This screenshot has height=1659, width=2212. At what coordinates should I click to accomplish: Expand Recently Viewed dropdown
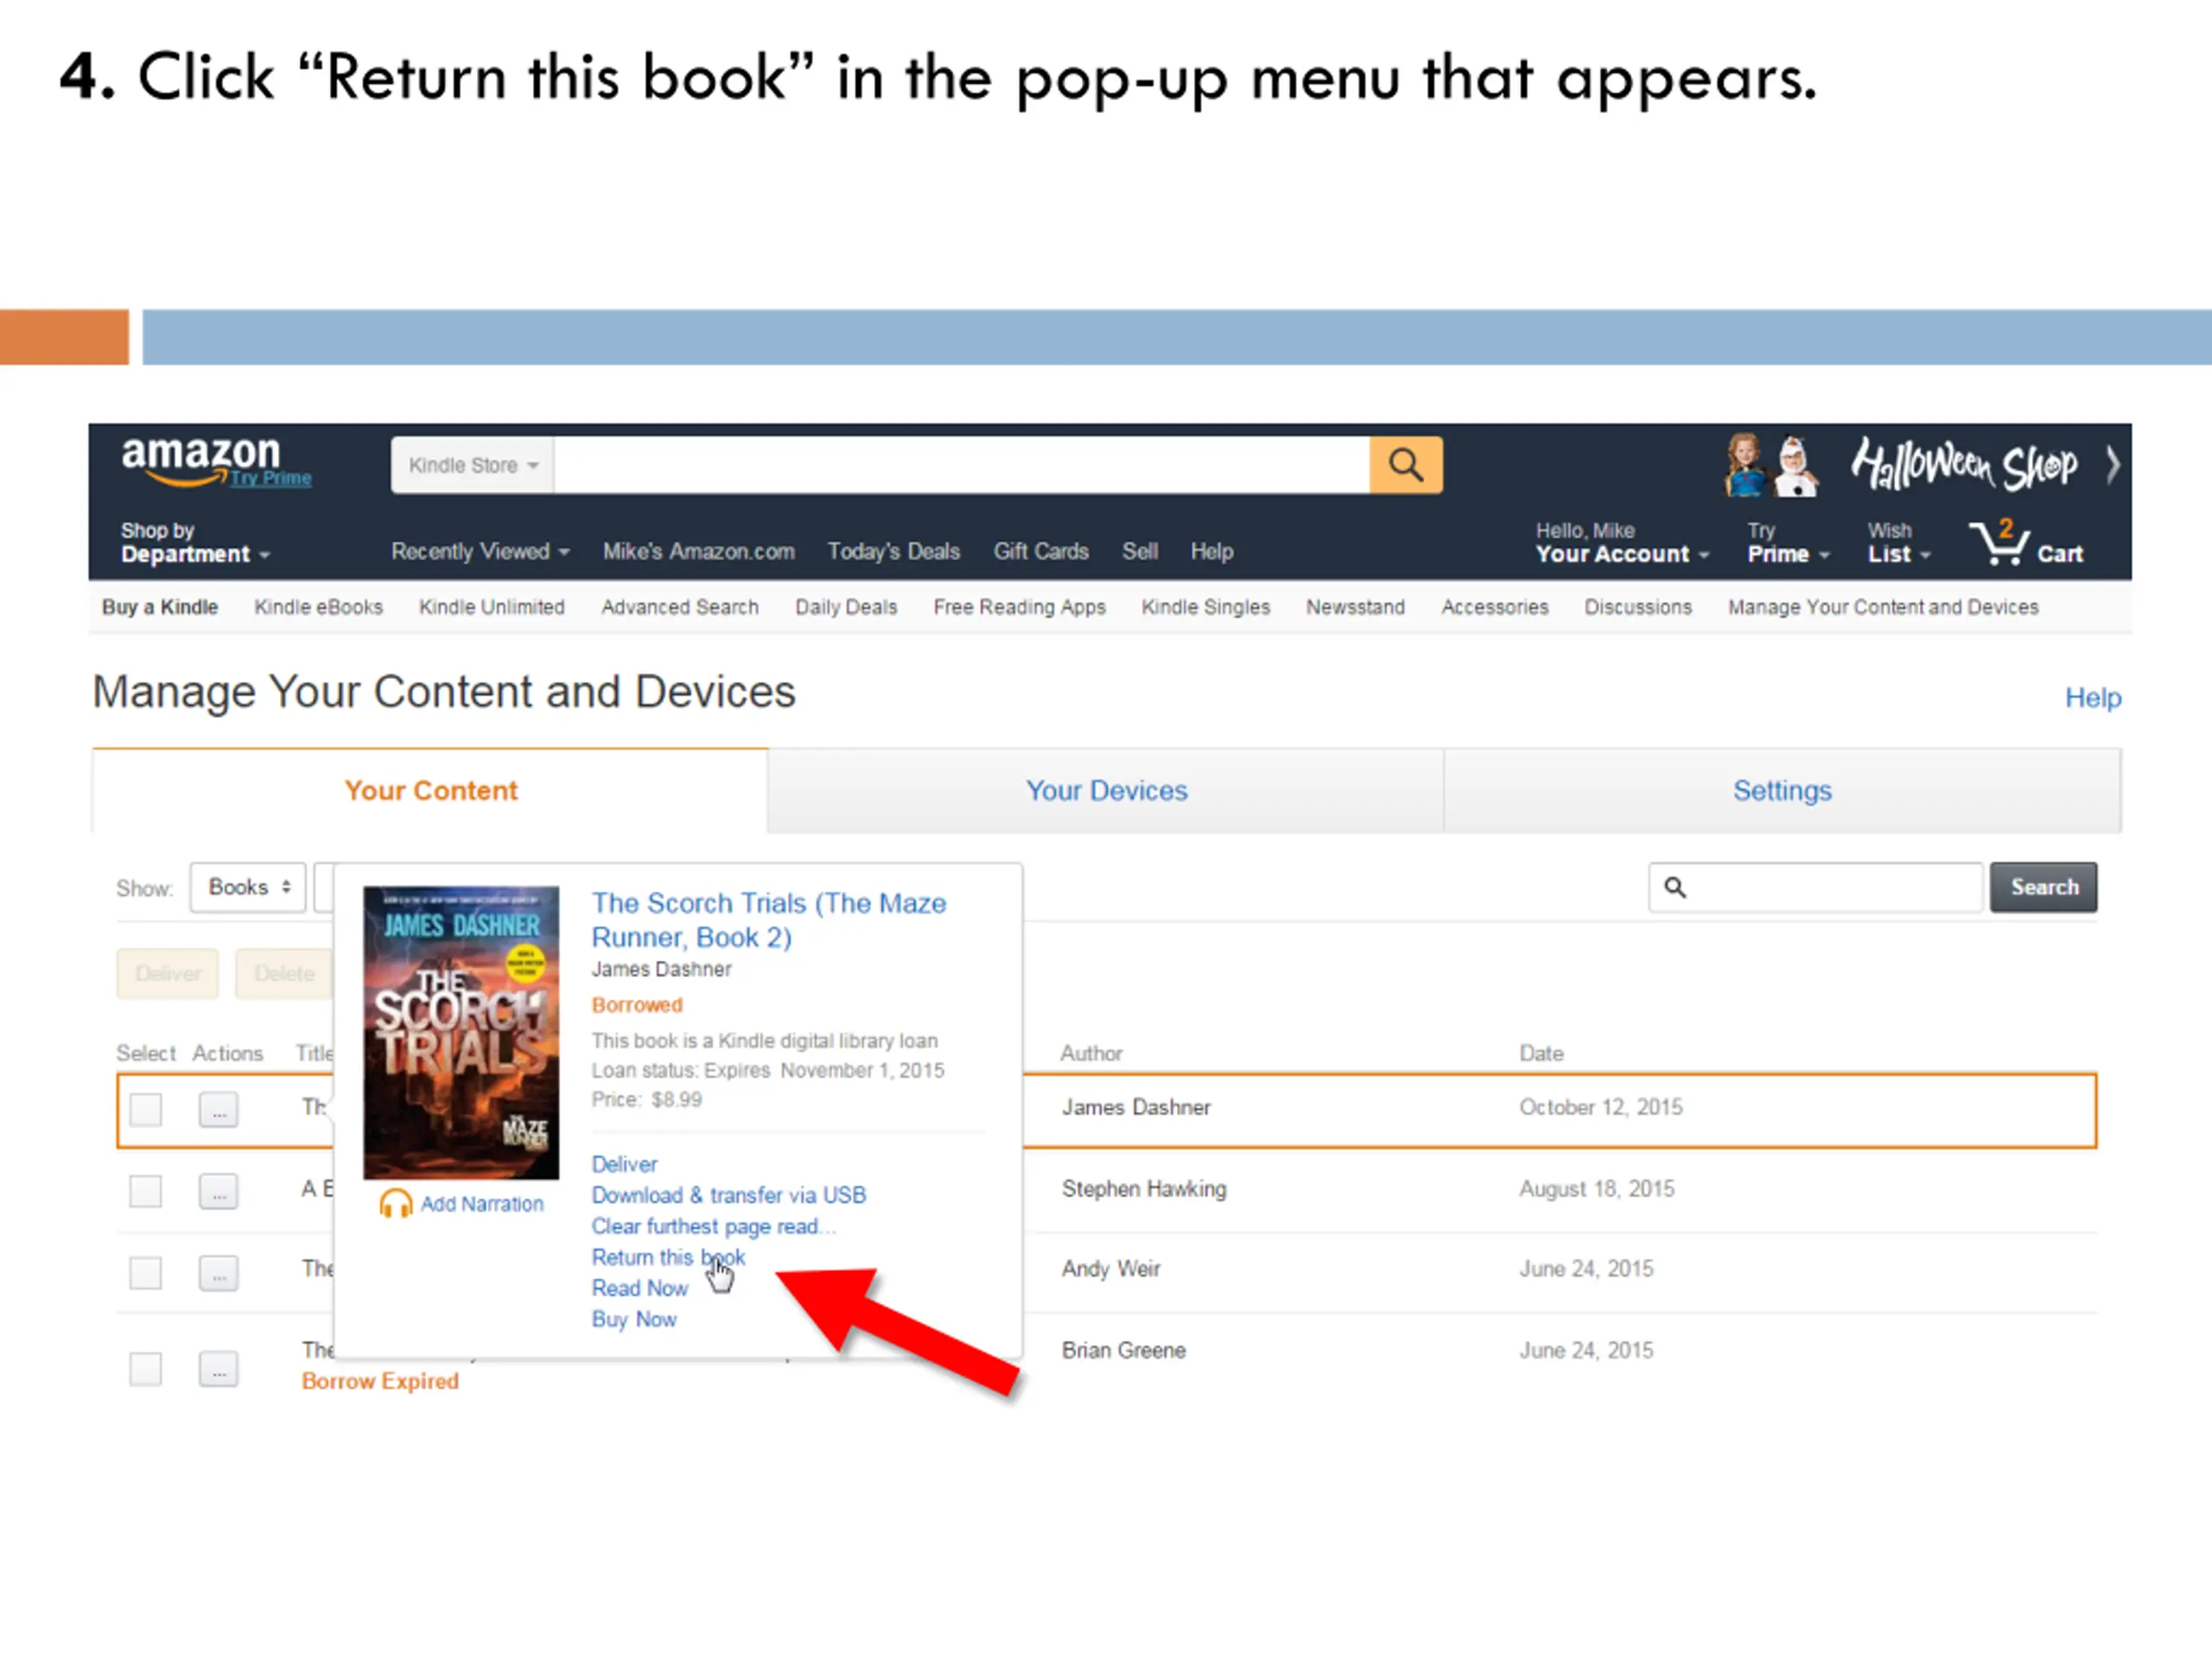480,552
